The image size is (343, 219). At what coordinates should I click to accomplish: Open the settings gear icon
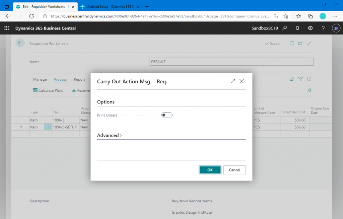tap(311, 28)
